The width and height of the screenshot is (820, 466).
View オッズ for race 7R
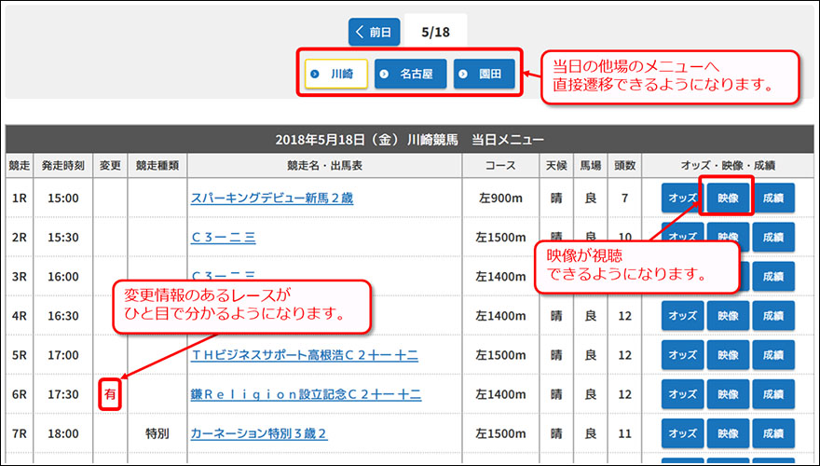pos(682,433)
